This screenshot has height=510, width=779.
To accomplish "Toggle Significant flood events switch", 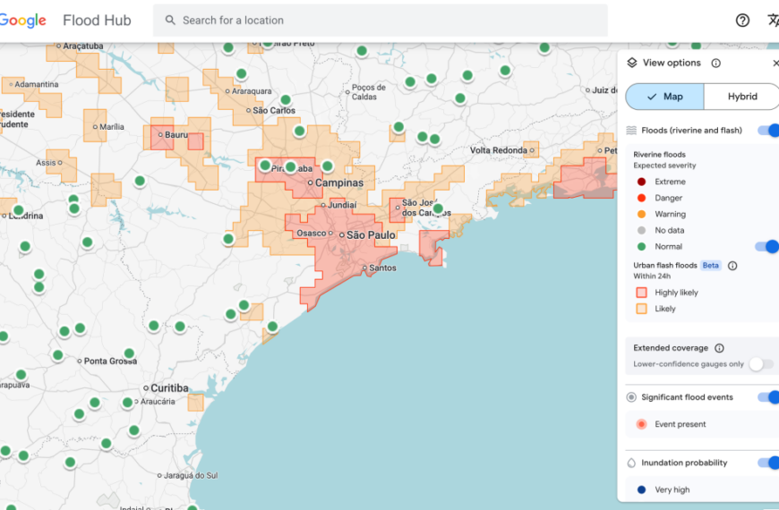I will pos(768,397).
